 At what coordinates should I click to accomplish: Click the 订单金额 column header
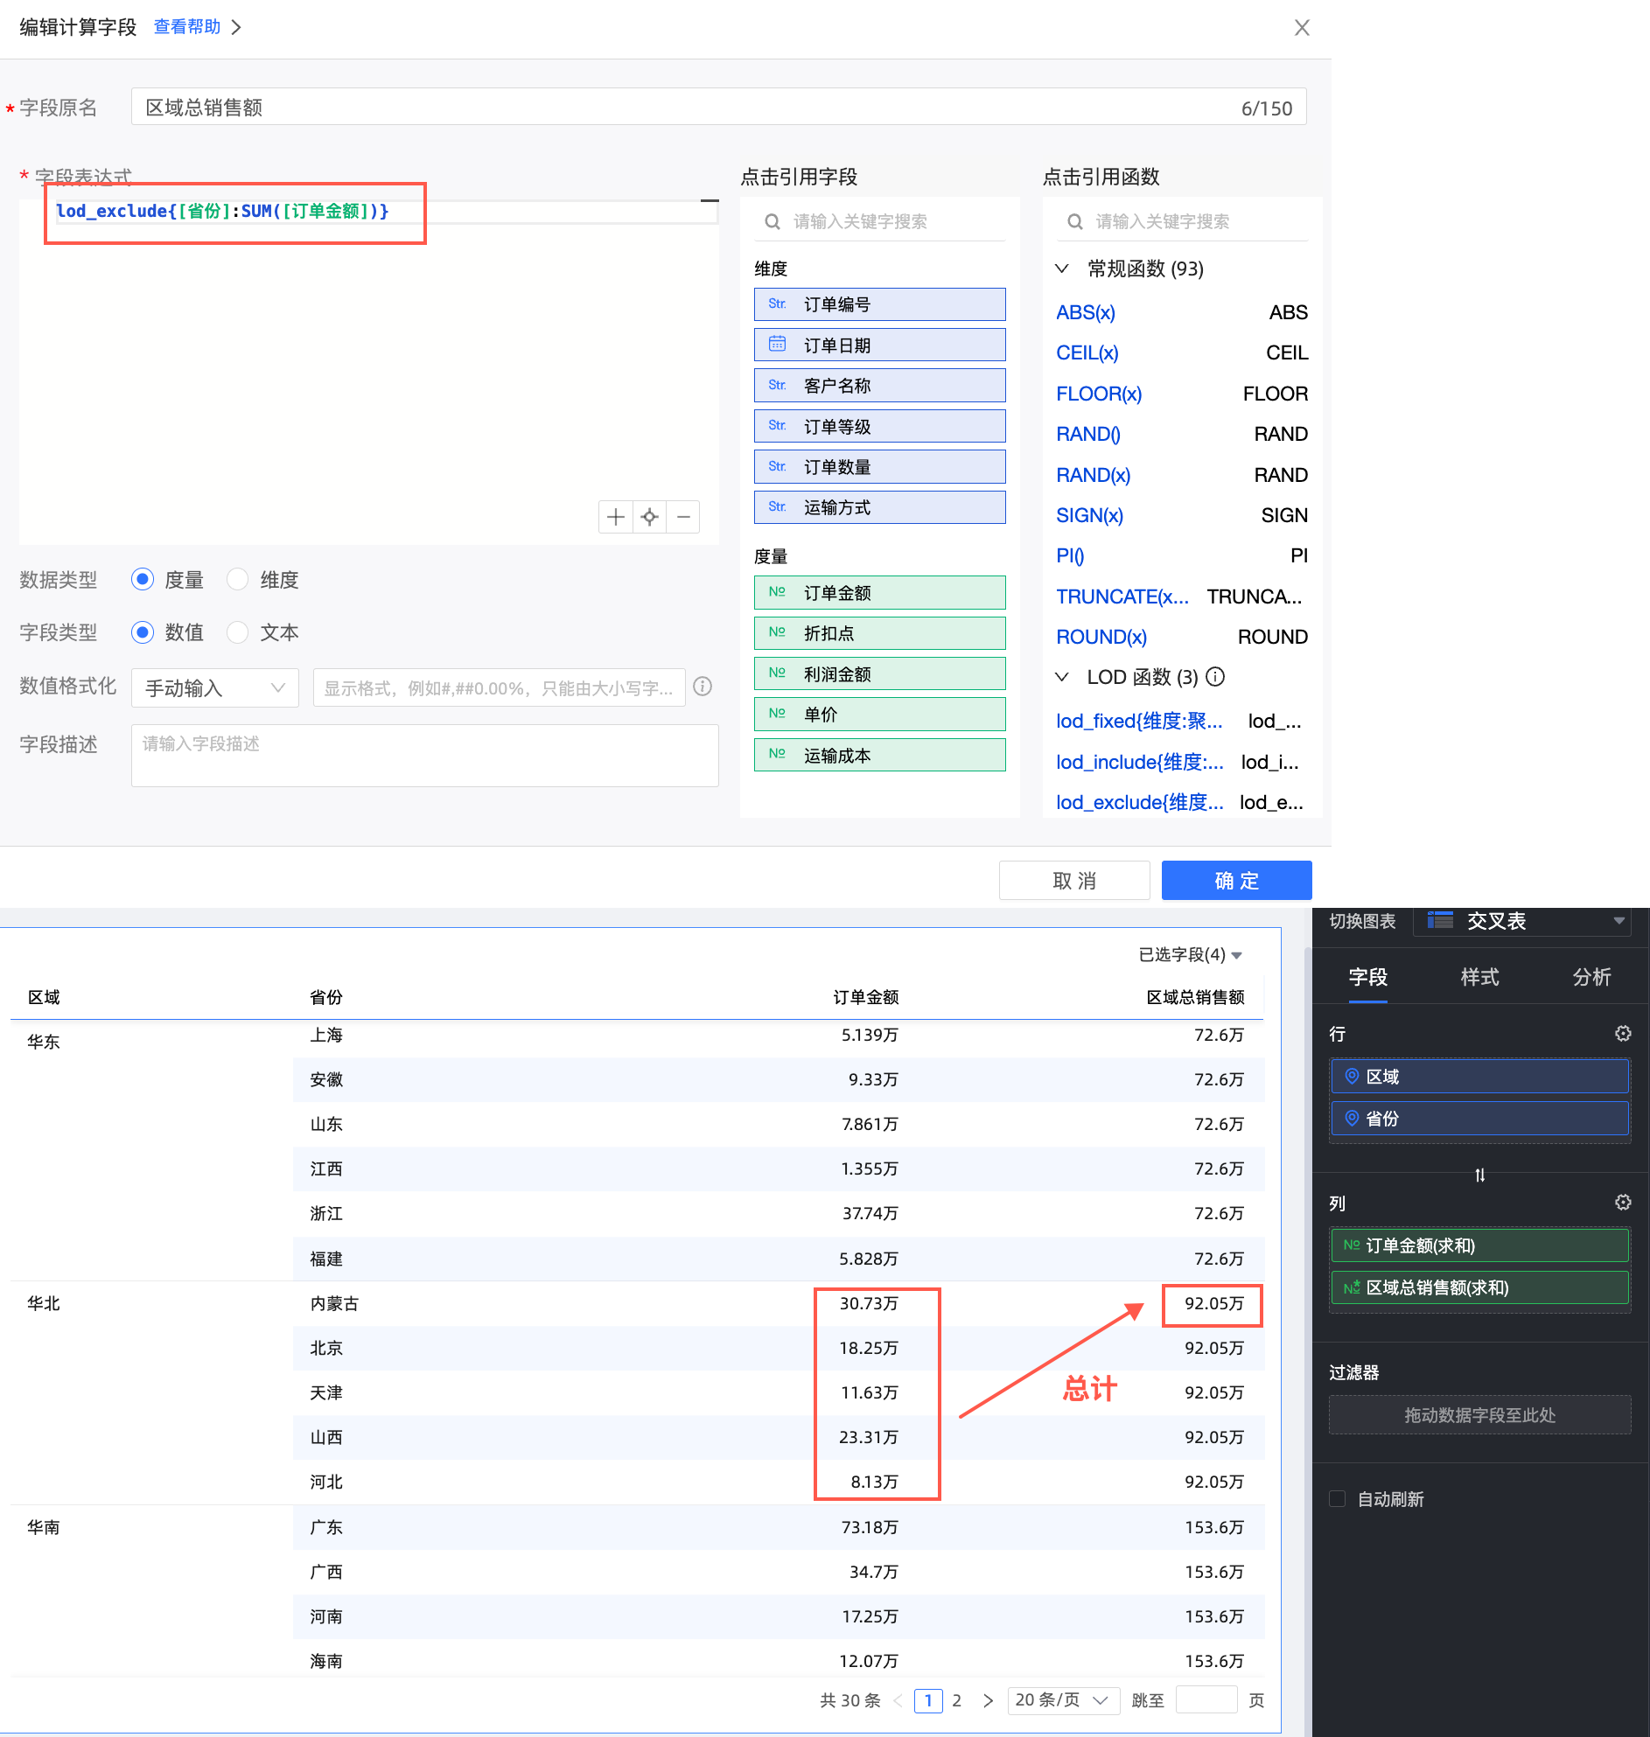pos(866,997)
